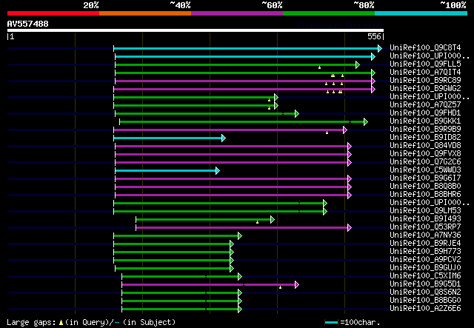474x328 pixels.
Task: Select label UniRef100_Q9FHD1
Action: click(x=425, y=113)
